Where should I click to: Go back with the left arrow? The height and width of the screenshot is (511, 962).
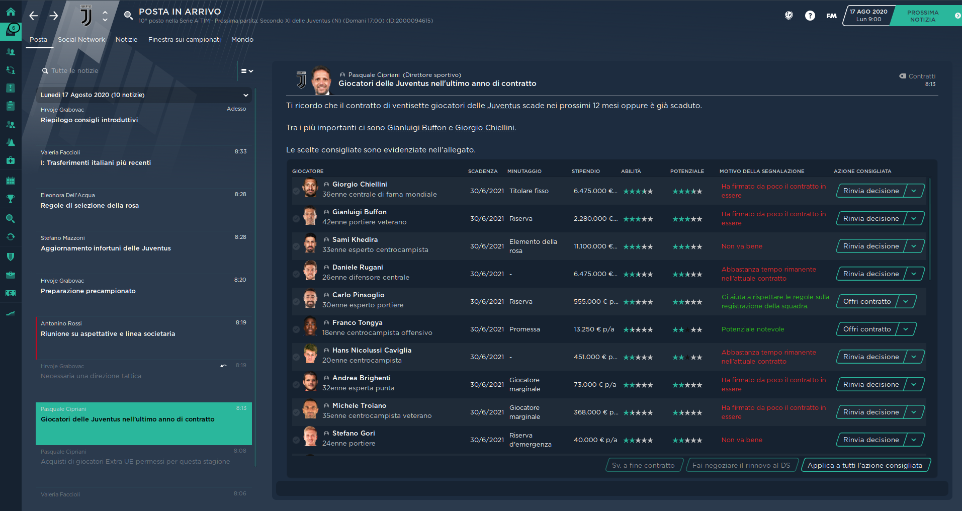(34, 16)
